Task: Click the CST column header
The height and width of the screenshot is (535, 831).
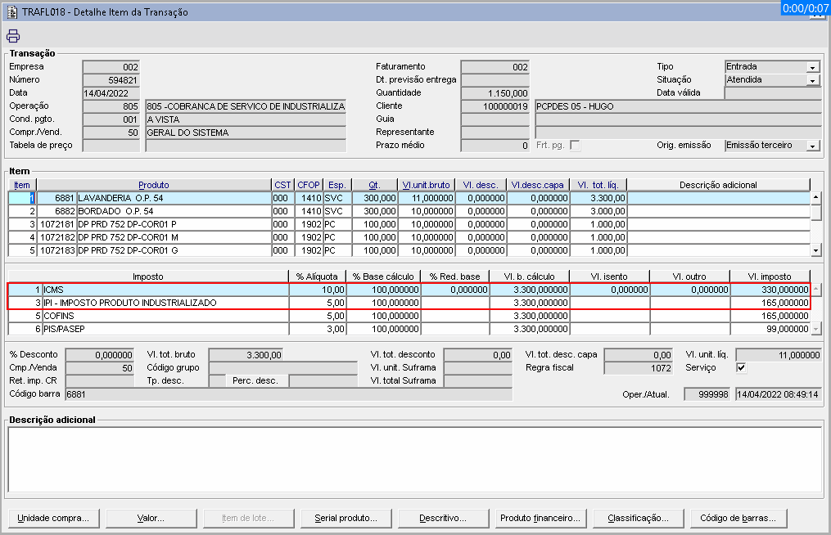Action: 282,185
